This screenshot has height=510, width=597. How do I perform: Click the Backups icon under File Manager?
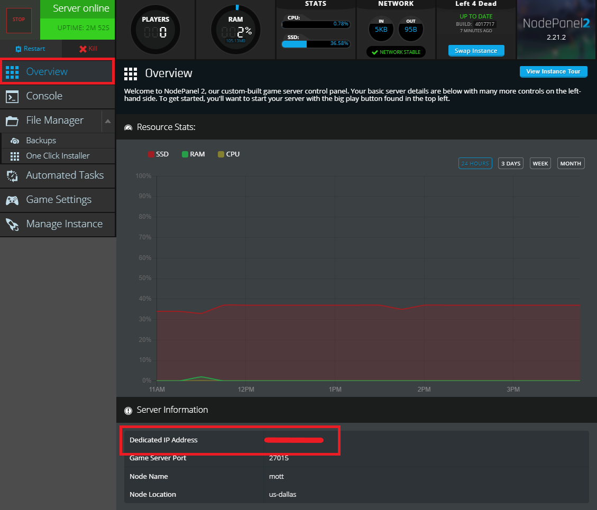(16, 140)
